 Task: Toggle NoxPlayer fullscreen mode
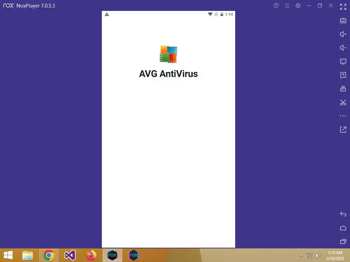(343, 7)
